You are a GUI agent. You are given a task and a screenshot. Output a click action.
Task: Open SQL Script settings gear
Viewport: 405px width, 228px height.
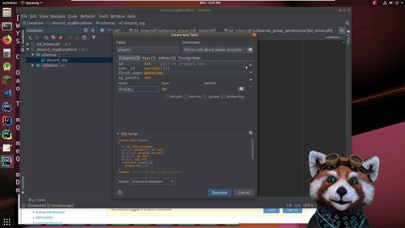[251, 133]
